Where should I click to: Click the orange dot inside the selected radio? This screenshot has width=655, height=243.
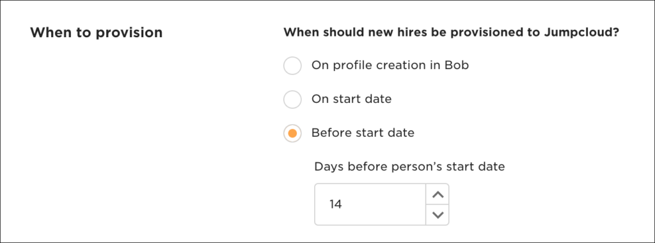coord(292,133)
